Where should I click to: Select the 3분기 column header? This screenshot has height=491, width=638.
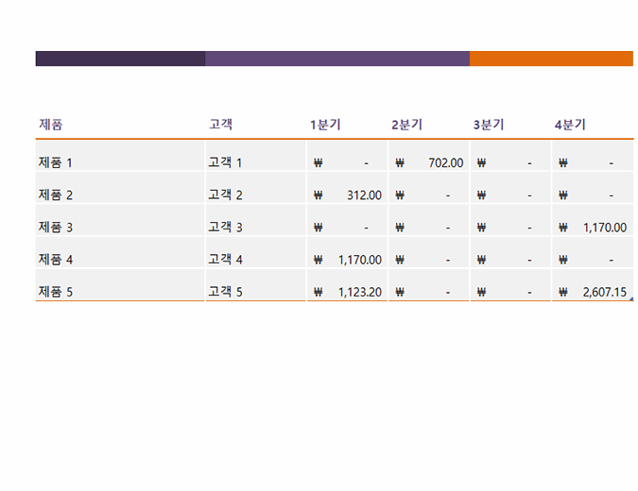click(x=489, y=125)
